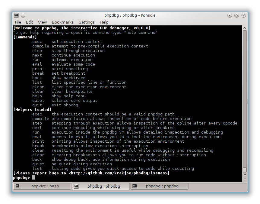Image resolution: width=260 pixels, height=204 pixels.
Task: Close the Konsole window
Action: coord(243,15)
